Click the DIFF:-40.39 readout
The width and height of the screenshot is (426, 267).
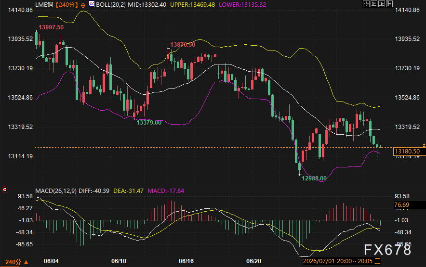click(94, 191)
